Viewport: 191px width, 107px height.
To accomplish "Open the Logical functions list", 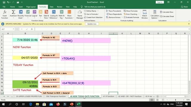I will pyautogui.click(x=35, y=14).
